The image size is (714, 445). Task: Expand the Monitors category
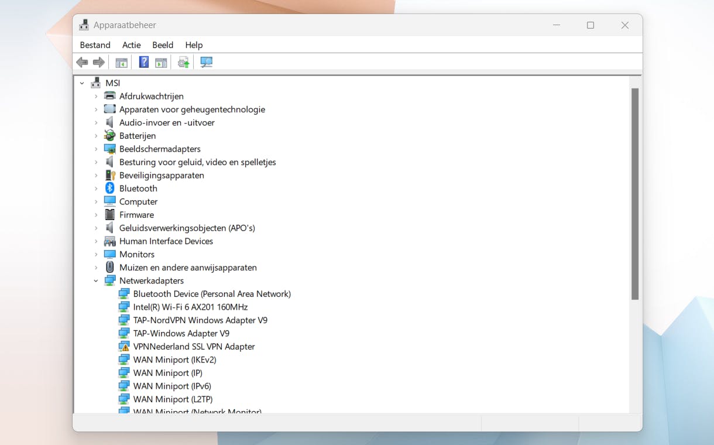96,254
